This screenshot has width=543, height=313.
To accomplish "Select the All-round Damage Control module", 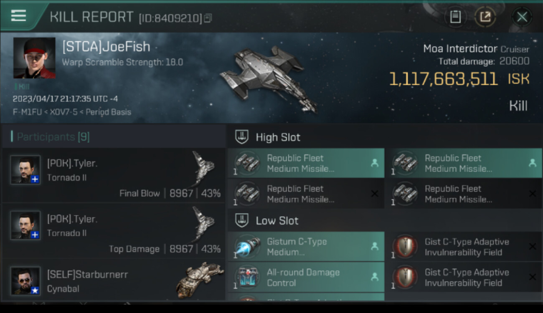I will (x=306, y=277).
